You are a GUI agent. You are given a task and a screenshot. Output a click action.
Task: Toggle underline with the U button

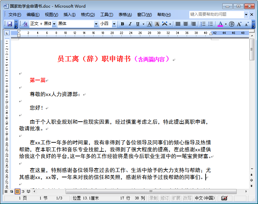(138, 24)
